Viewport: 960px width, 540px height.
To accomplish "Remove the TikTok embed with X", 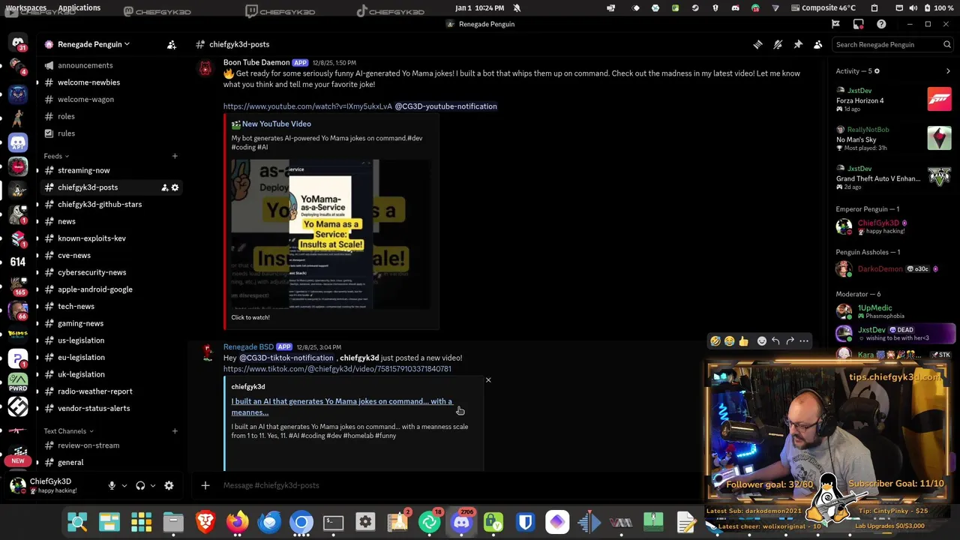I will 488,380.
